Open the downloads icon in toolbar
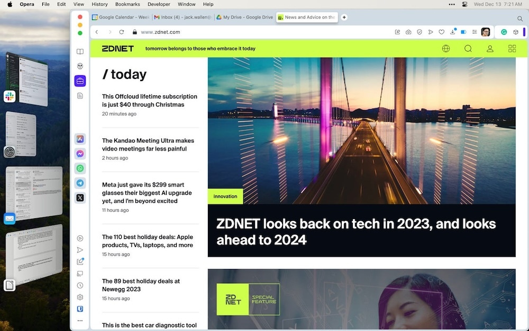Screen dimensions: 529x331 tap(453, 32)
